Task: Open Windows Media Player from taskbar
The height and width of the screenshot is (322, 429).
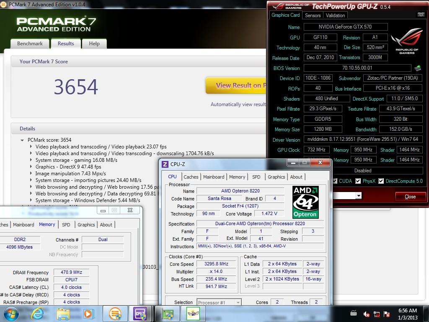Action: click(x=88, y=314)
